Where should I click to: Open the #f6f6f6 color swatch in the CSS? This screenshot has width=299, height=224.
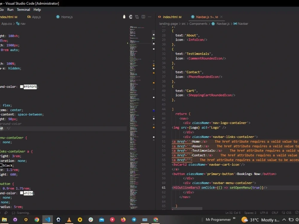point(21,87)
